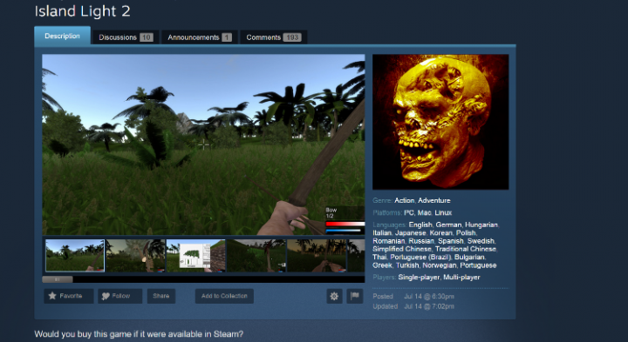
Task: Click the flag report icon
Action: (x=355, y=296)
